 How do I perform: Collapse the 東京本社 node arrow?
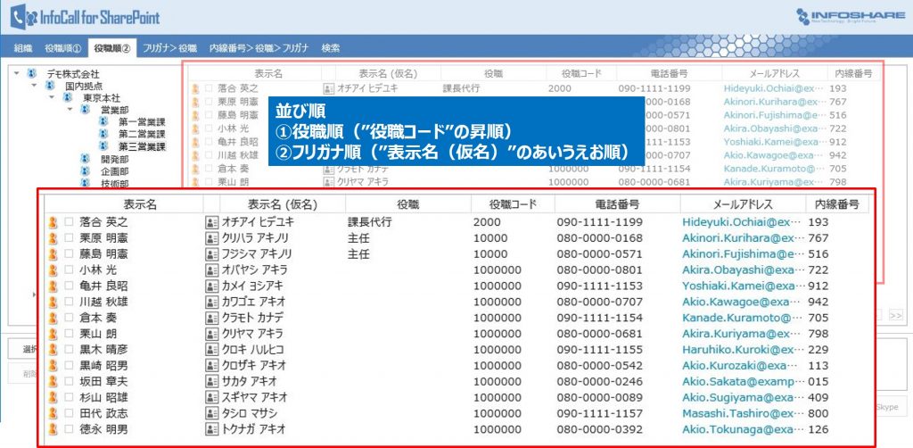click(52, 97)
